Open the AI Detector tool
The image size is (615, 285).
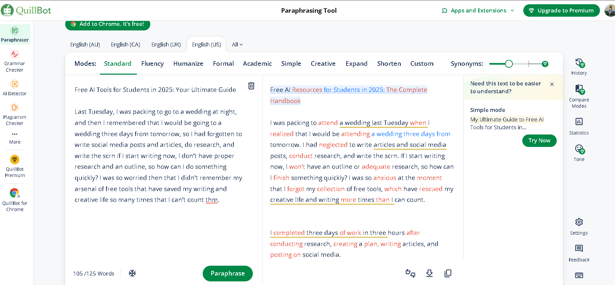(x=15, y=88)
